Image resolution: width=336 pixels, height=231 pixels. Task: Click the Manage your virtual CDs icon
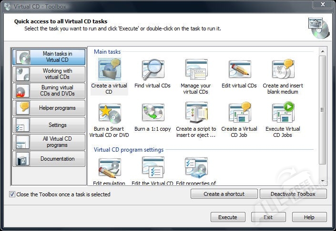[x=196, y=70]
